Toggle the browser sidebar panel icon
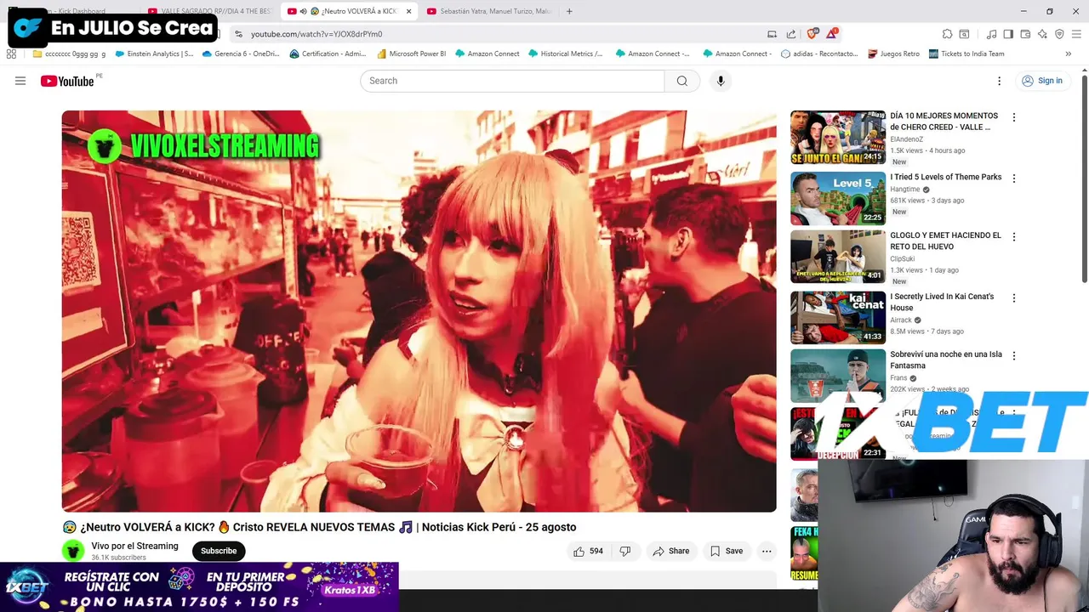Image resolution: width=1089 pixels, height=612 pixels. click(x=1008, y=34)
